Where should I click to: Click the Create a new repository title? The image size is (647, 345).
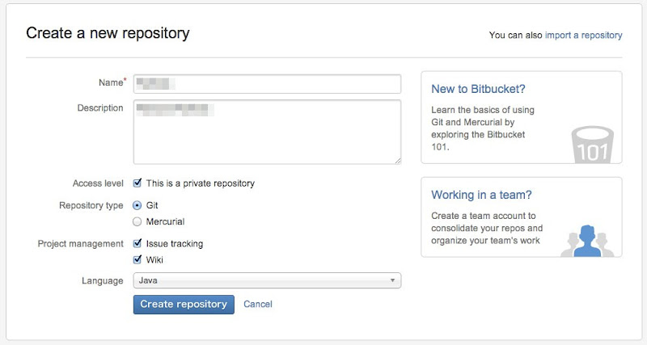pos(108,34)
